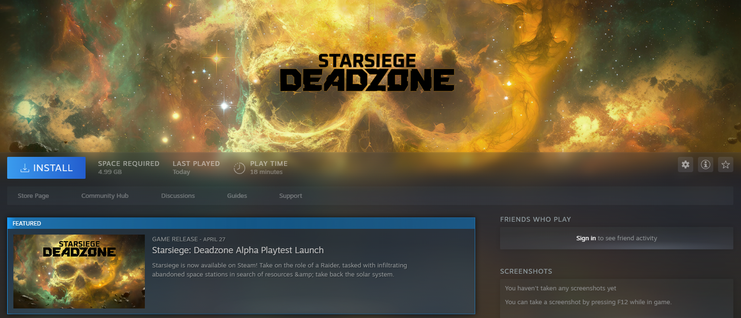
Task: Click the Starsiege Deadzone logo in the banner
Action: 367,72
